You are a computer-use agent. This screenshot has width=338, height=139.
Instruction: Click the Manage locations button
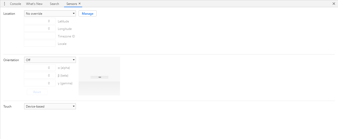(88, 14)
